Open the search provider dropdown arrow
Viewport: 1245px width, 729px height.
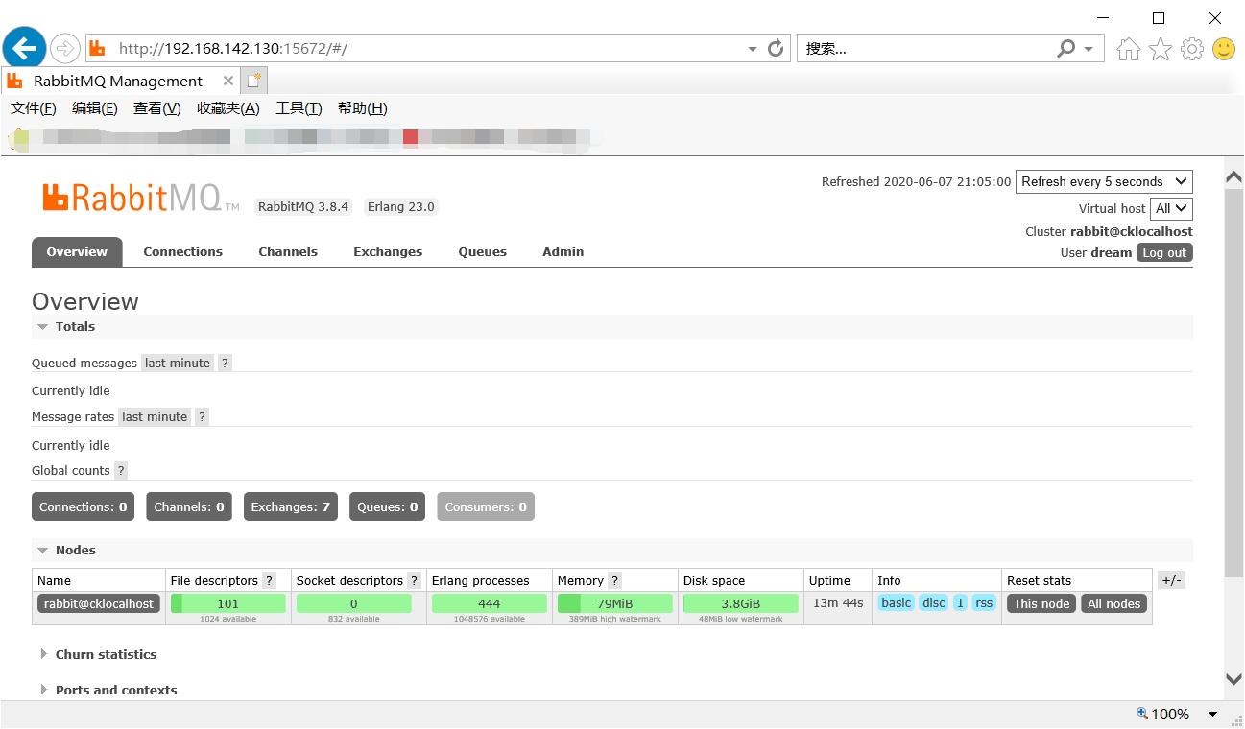1089,49
